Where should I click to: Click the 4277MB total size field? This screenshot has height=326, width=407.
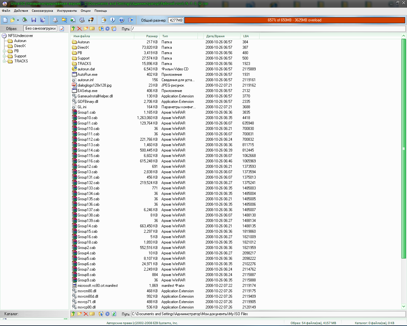coord(176,20)
